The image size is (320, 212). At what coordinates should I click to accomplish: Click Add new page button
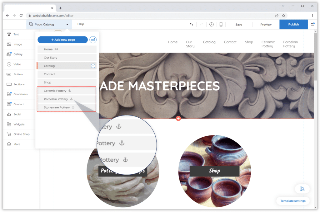(x=62, y=40)
